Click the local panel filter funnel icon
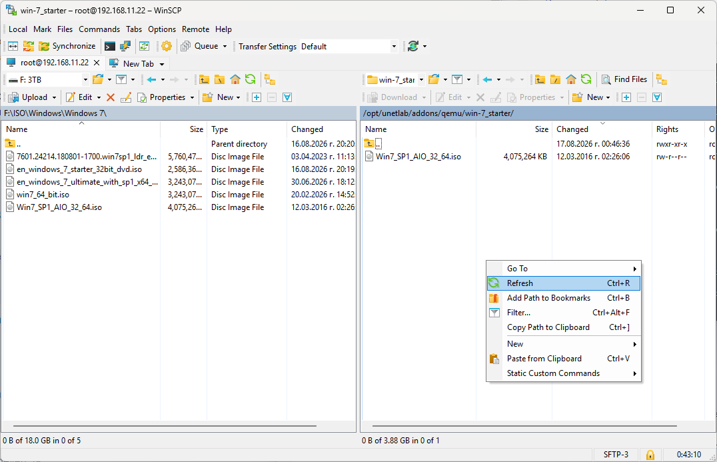This screenshot has width=717, height=462. pyautogui.click(x=121, y=80)
